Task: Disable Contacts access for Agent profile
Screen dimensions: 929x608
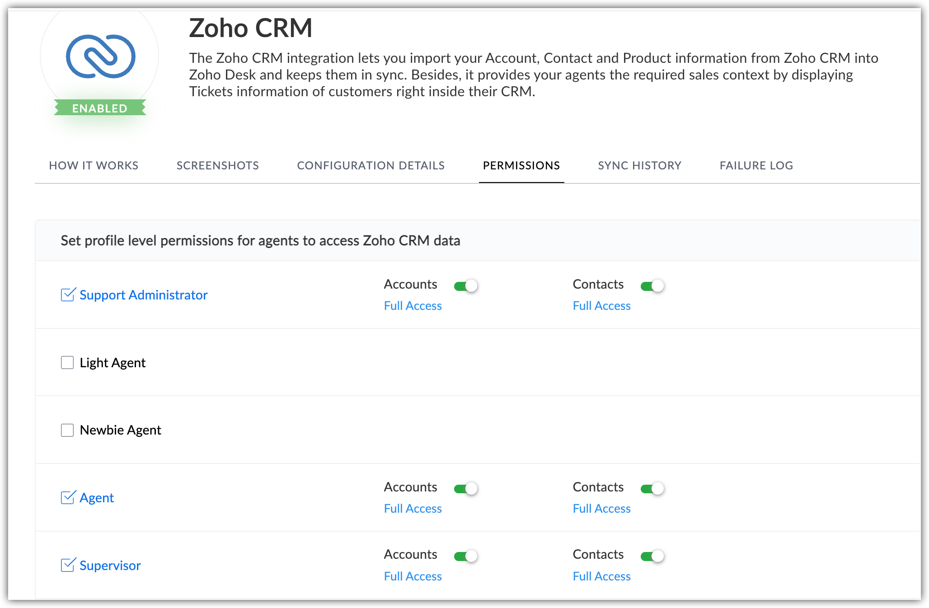Action: pos(652,488)
